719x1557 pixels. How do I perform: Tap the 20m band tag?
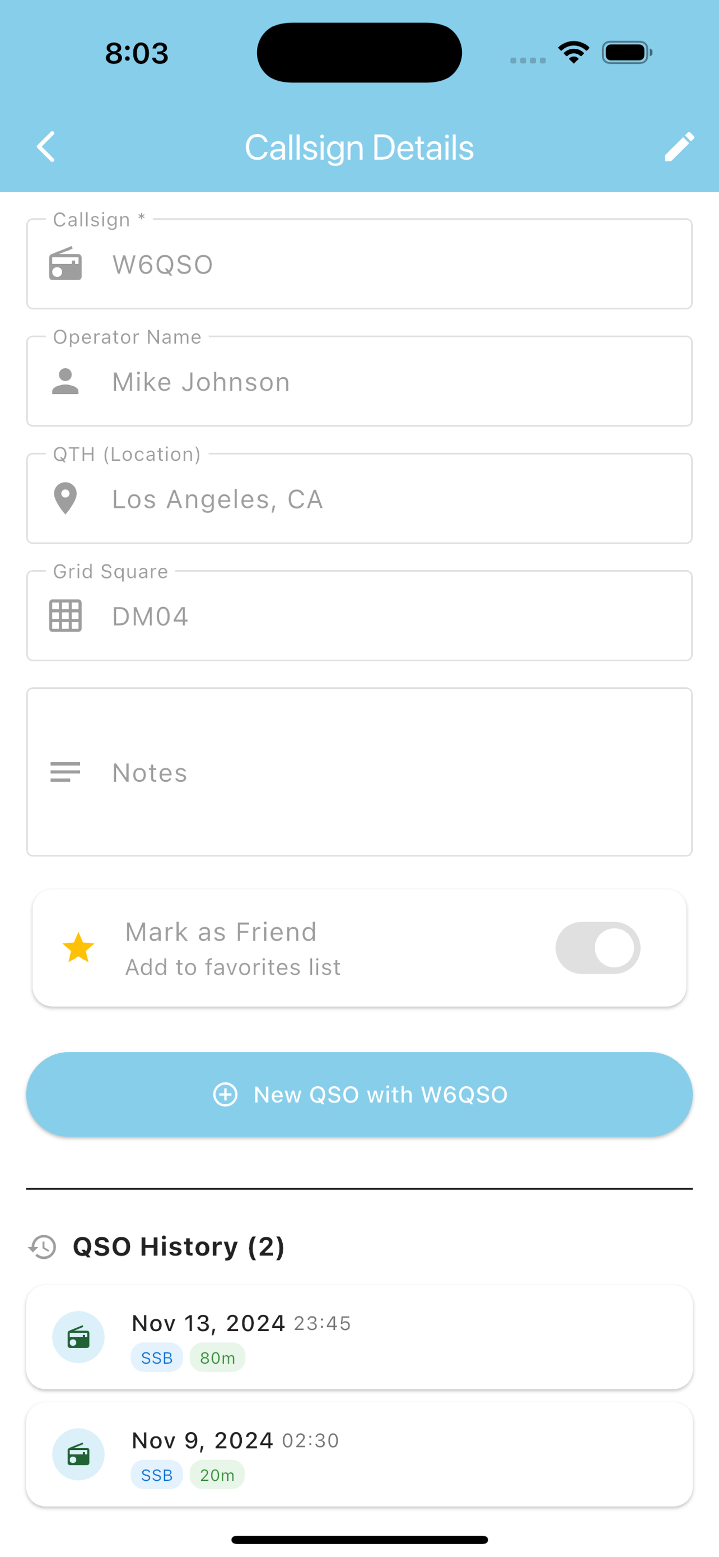tap(217, 1475)
